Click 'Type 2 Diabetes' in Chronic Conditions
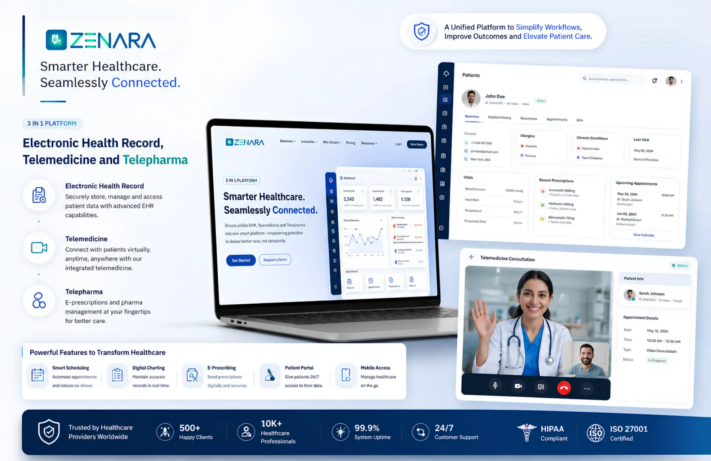Screen dimensions: 711x461 pos(592,158)
